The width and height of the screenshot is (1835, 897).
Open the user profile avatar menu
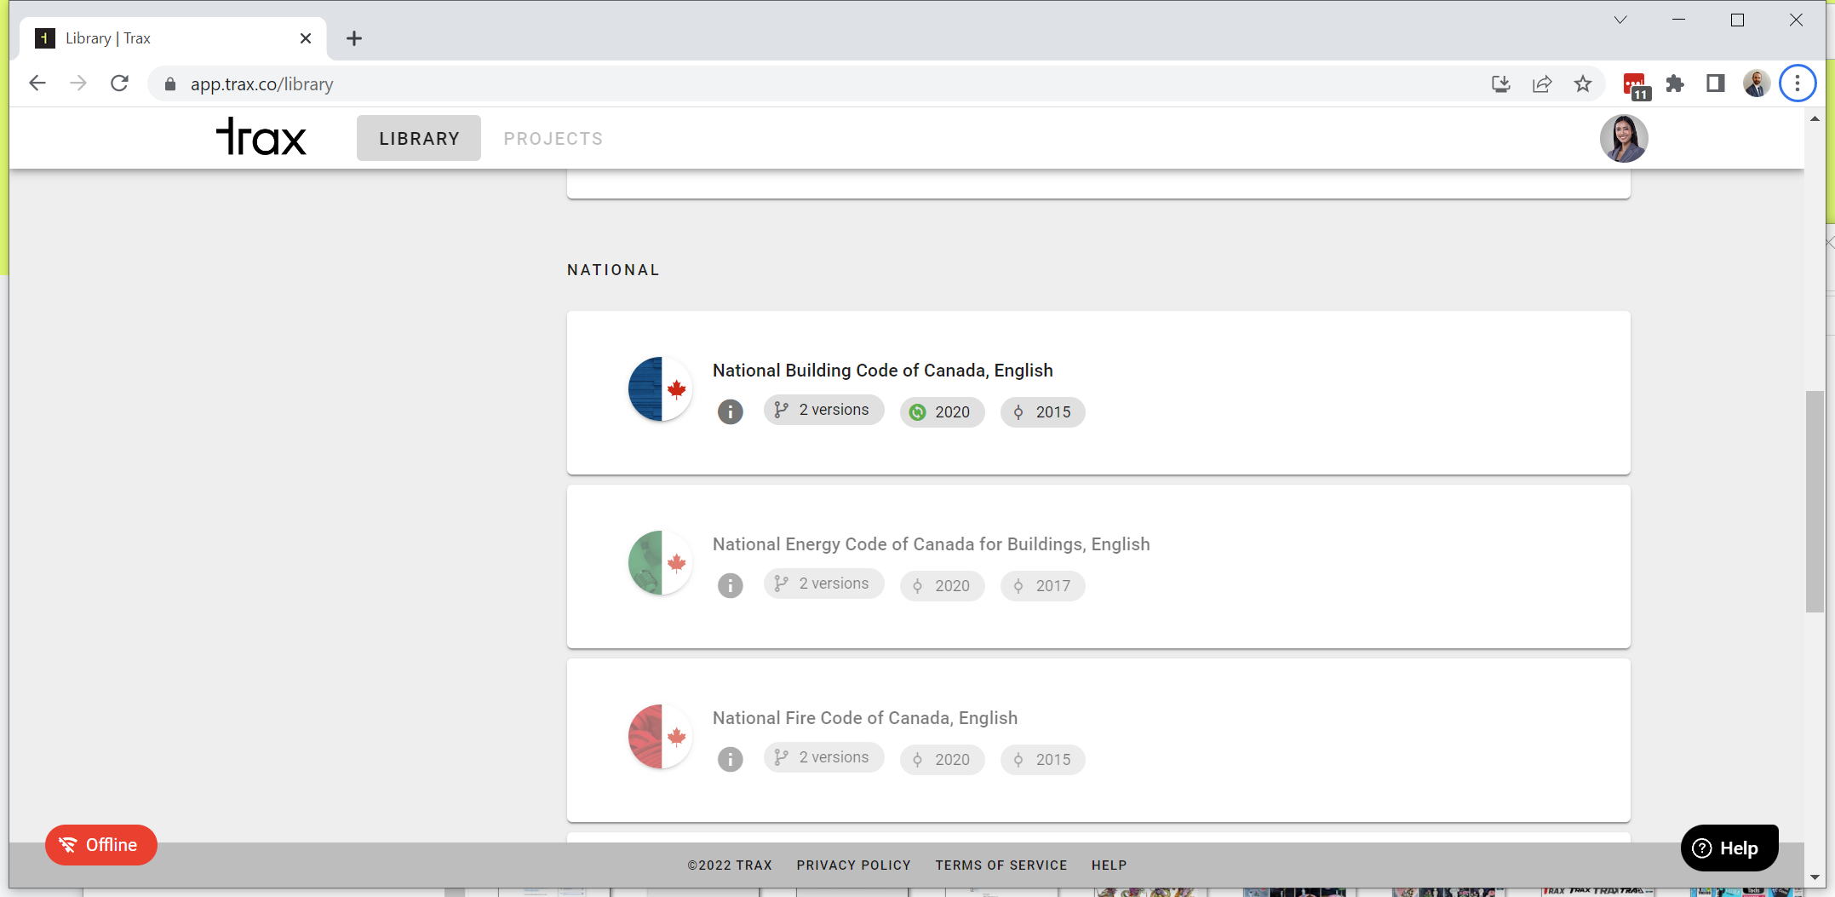coord(1623,138)
